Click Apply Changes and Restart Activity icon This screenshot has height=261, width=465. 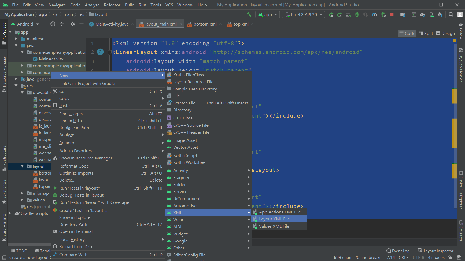point(339,15)
